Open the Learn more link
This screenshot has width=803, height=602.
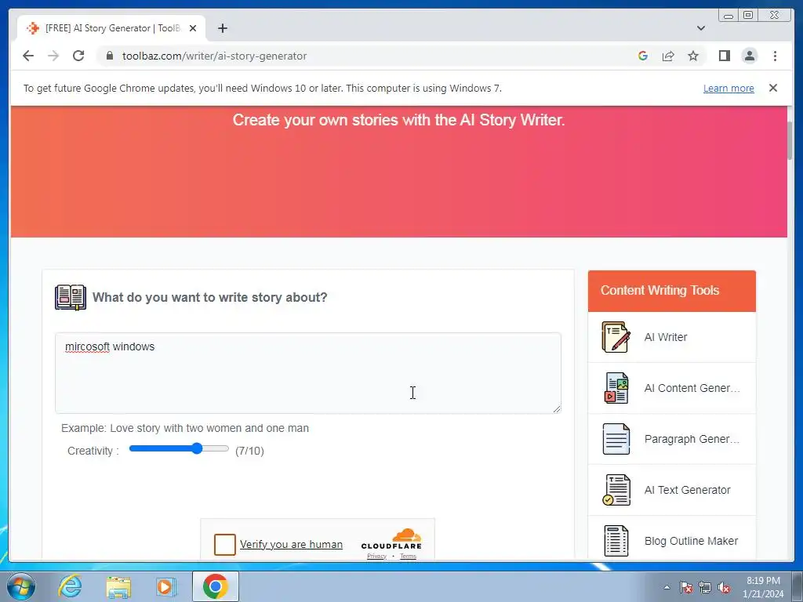729,88
